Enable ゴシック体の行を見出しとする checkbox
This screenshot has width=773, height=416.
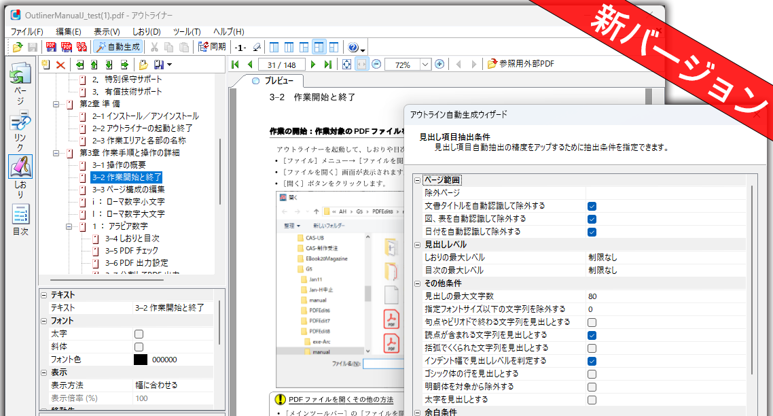(x=592, y=374)
